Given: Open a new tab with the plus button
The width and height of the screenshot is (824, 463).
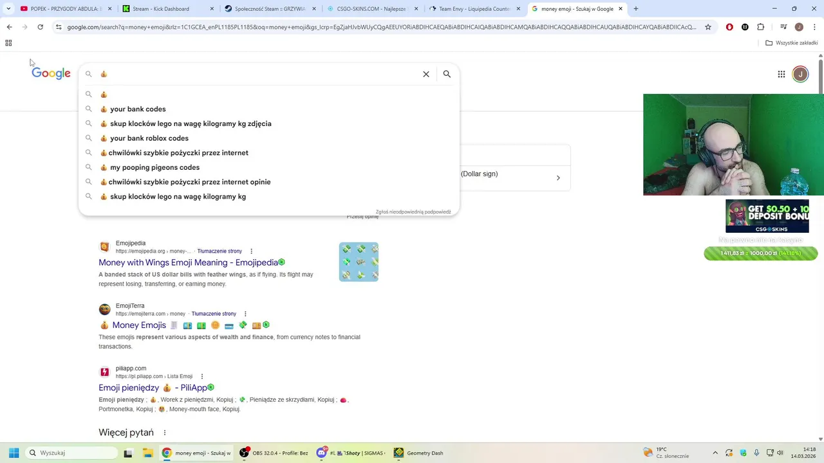Looking at the screenshot, I should coord(635,9).
